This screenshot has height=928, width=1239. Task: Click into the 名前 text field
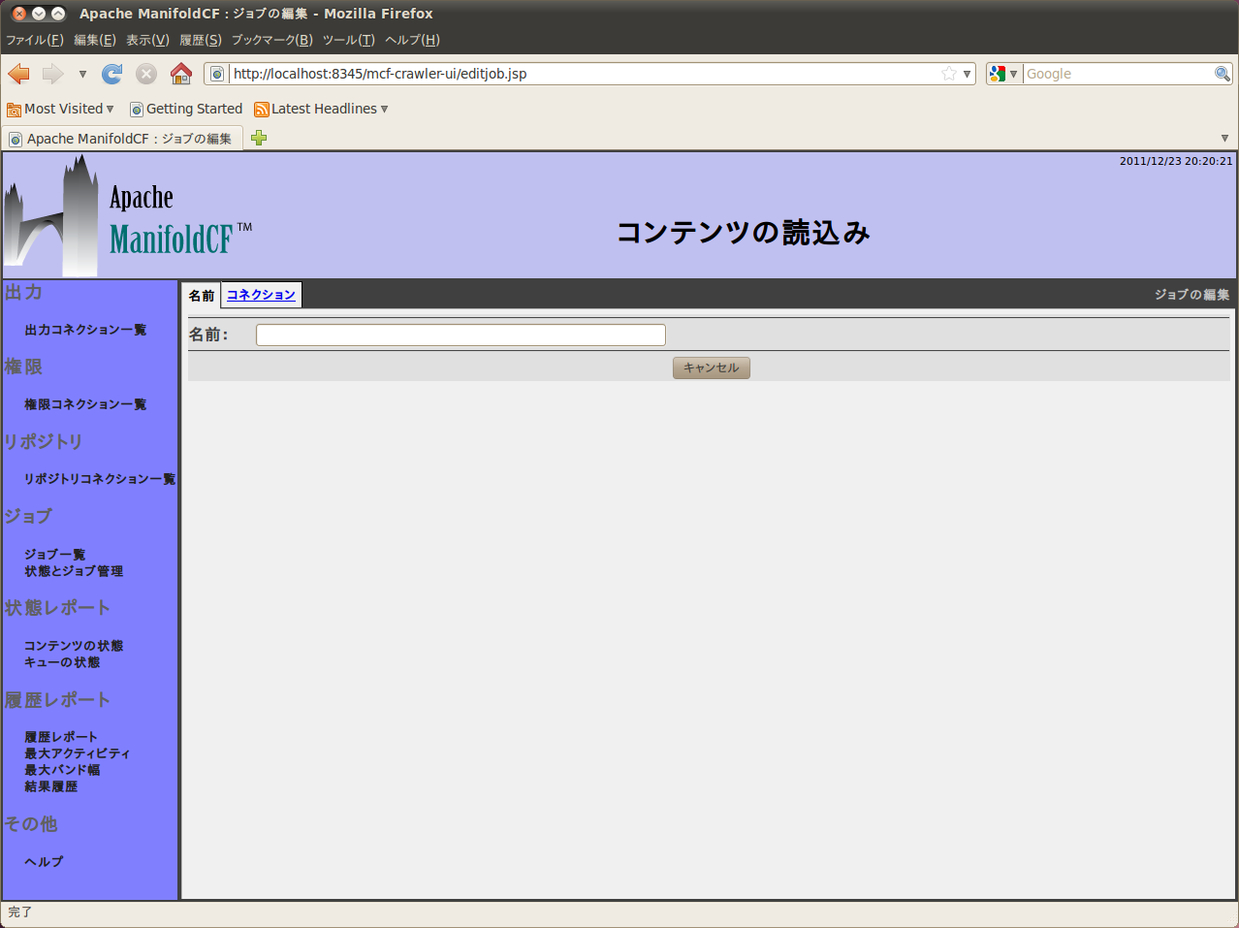pos(461,336)
